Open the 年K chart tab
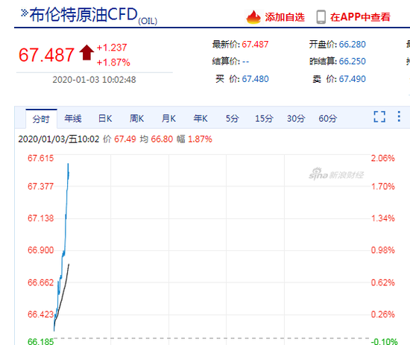The height and width of the screenshot is (345, 410). [201, 118]
